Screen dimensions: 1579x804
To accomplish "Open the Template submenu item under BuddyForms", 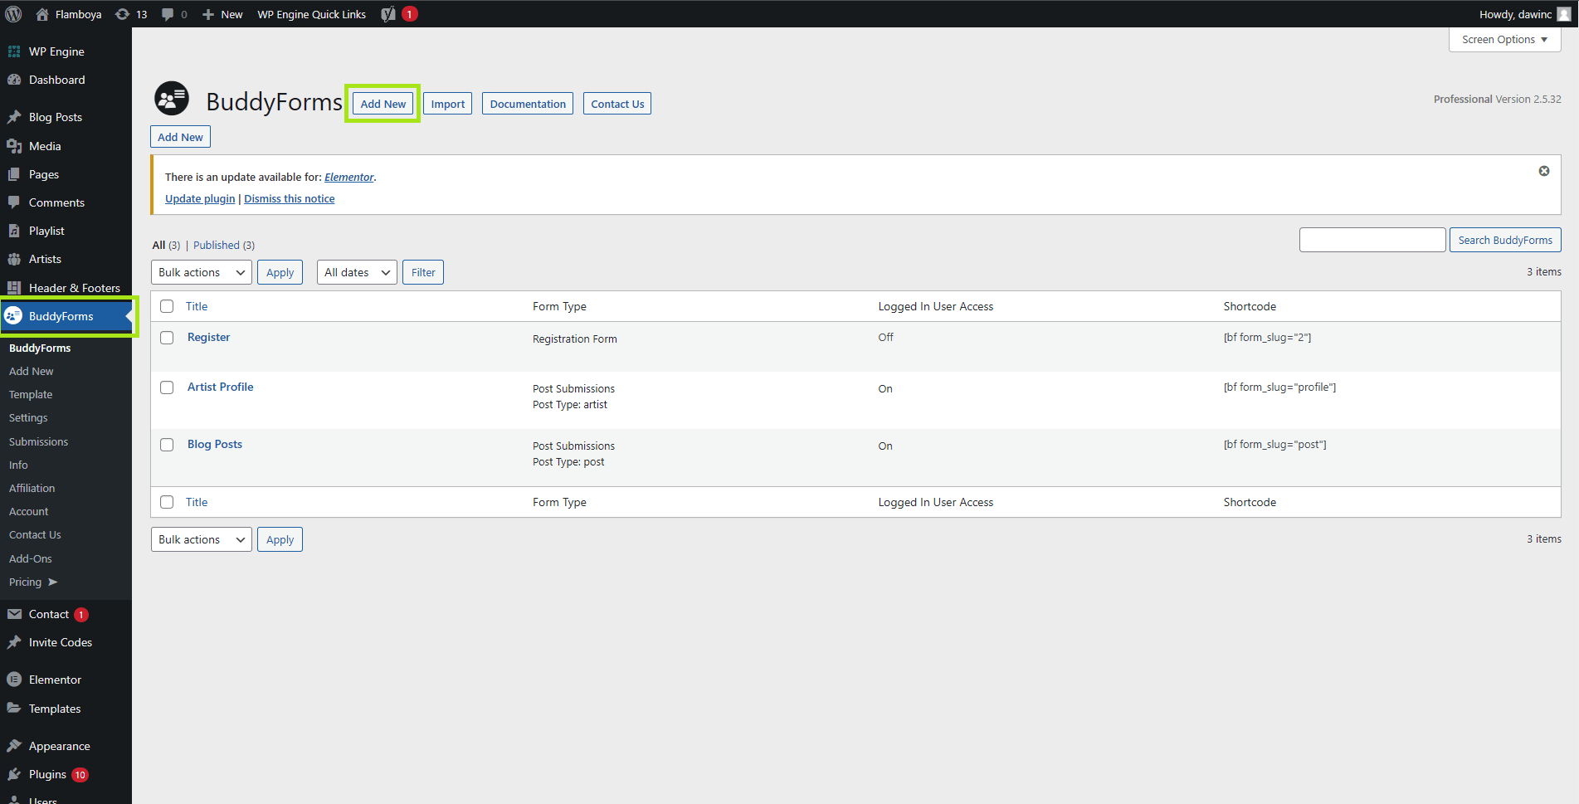I will [x=31, y=395].
